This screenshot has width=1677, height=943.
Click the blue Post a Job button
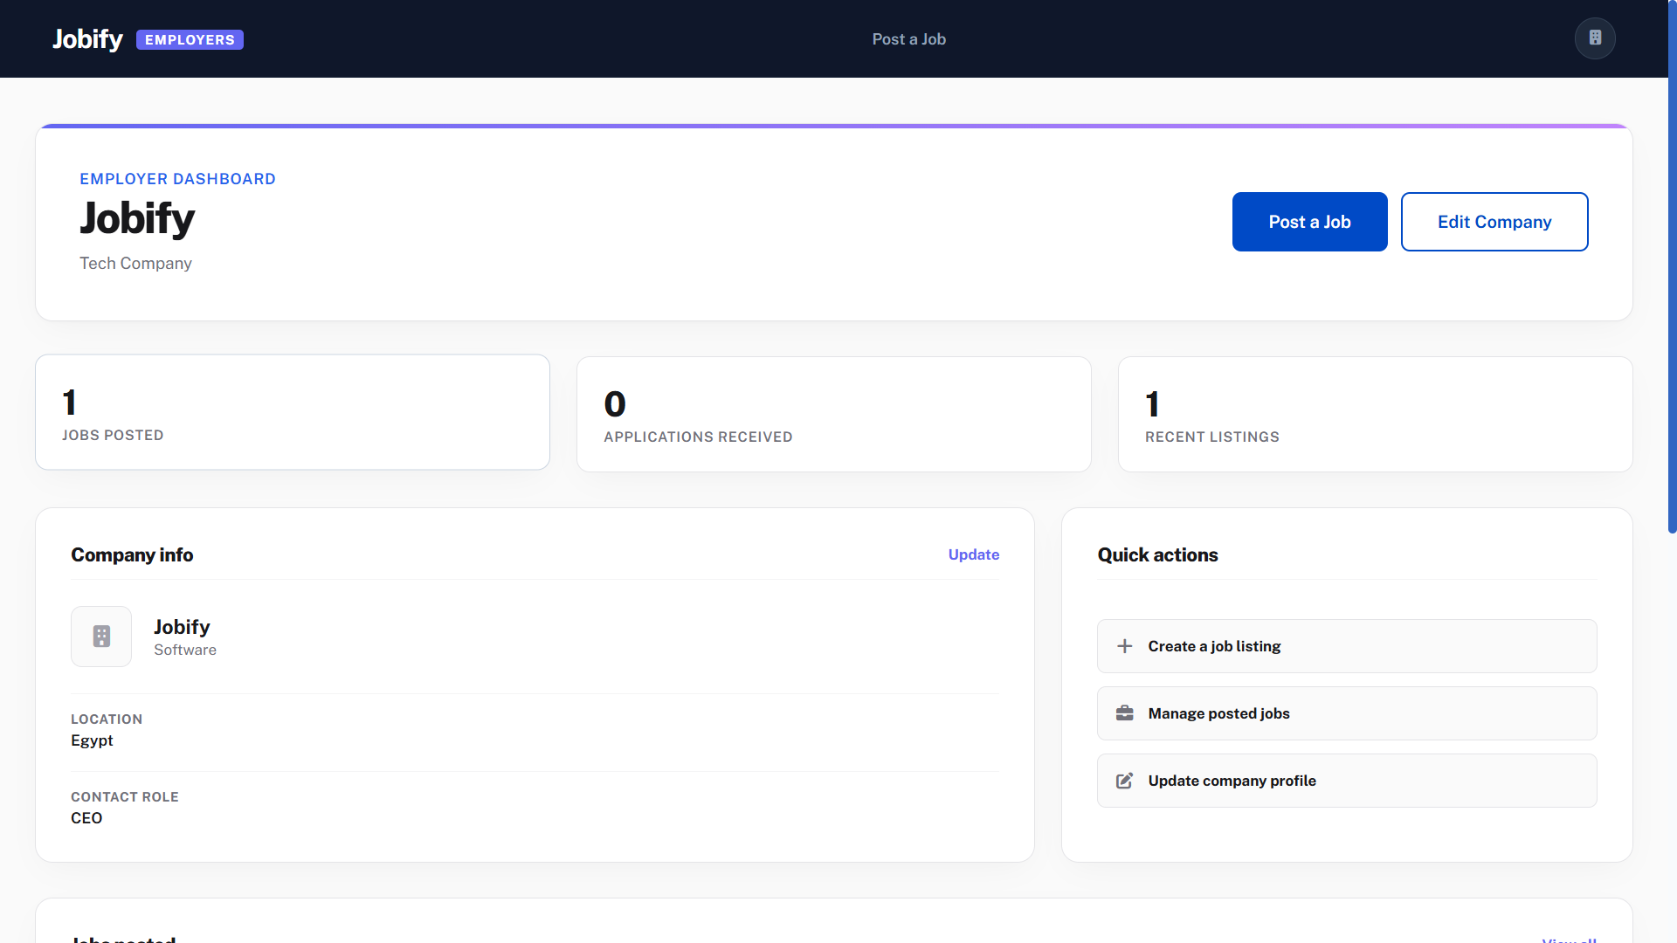1309,222
